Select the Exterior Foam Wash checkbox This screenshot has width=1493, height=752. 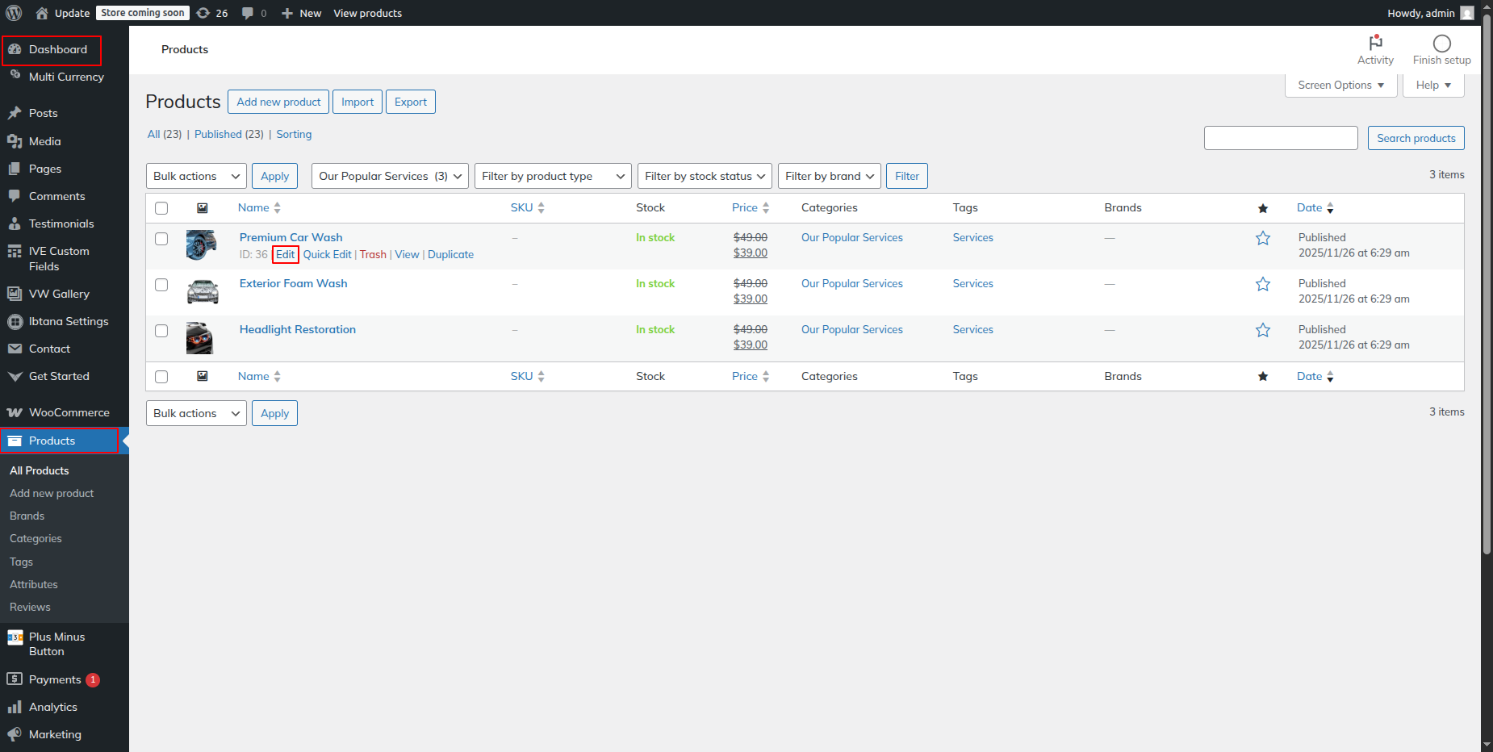tap(161, 285)
